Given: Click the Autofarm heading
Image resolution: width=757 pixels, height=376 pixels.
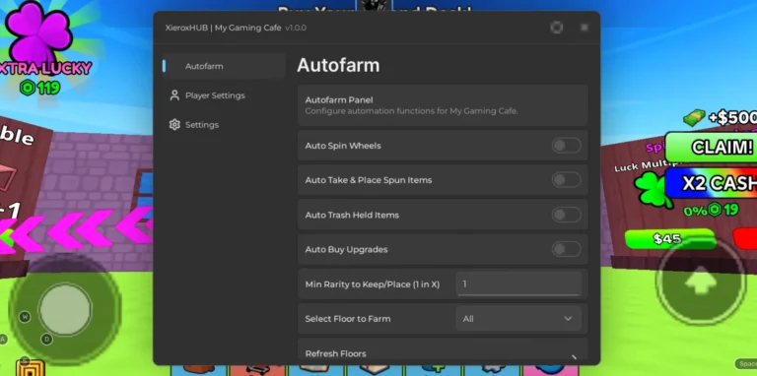Looking at the screenshot, I should click(338, 66).
